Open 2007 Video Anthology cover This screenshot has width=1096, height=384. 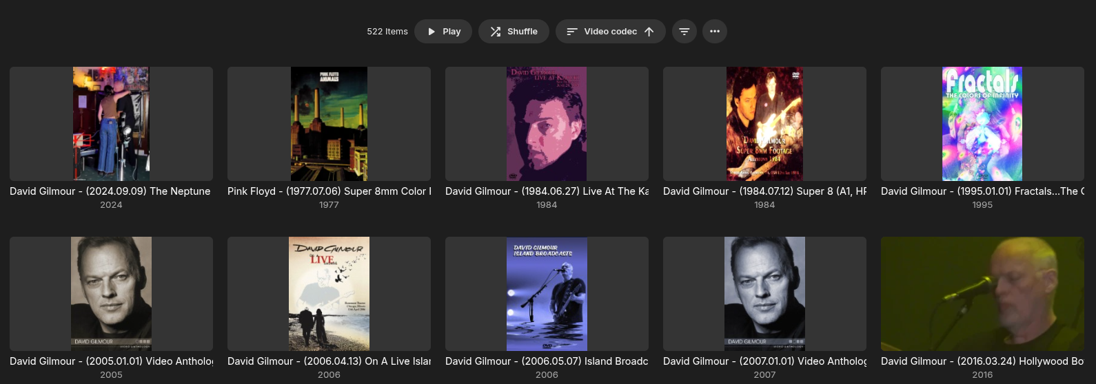[764, 294]
